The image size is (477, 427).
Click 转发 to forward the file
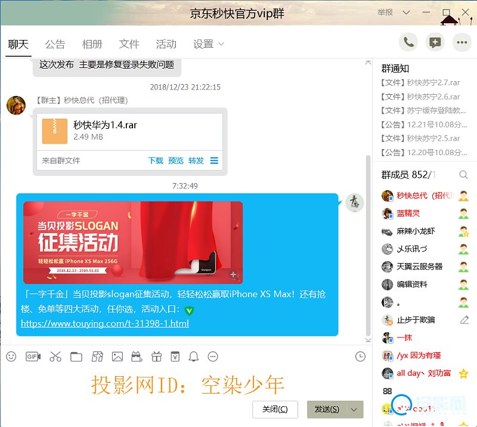[196, 160]
